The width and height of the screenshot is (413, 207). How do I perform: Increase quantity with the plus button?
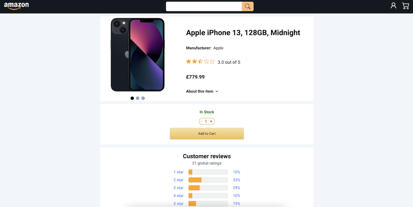tap(211, 121)
